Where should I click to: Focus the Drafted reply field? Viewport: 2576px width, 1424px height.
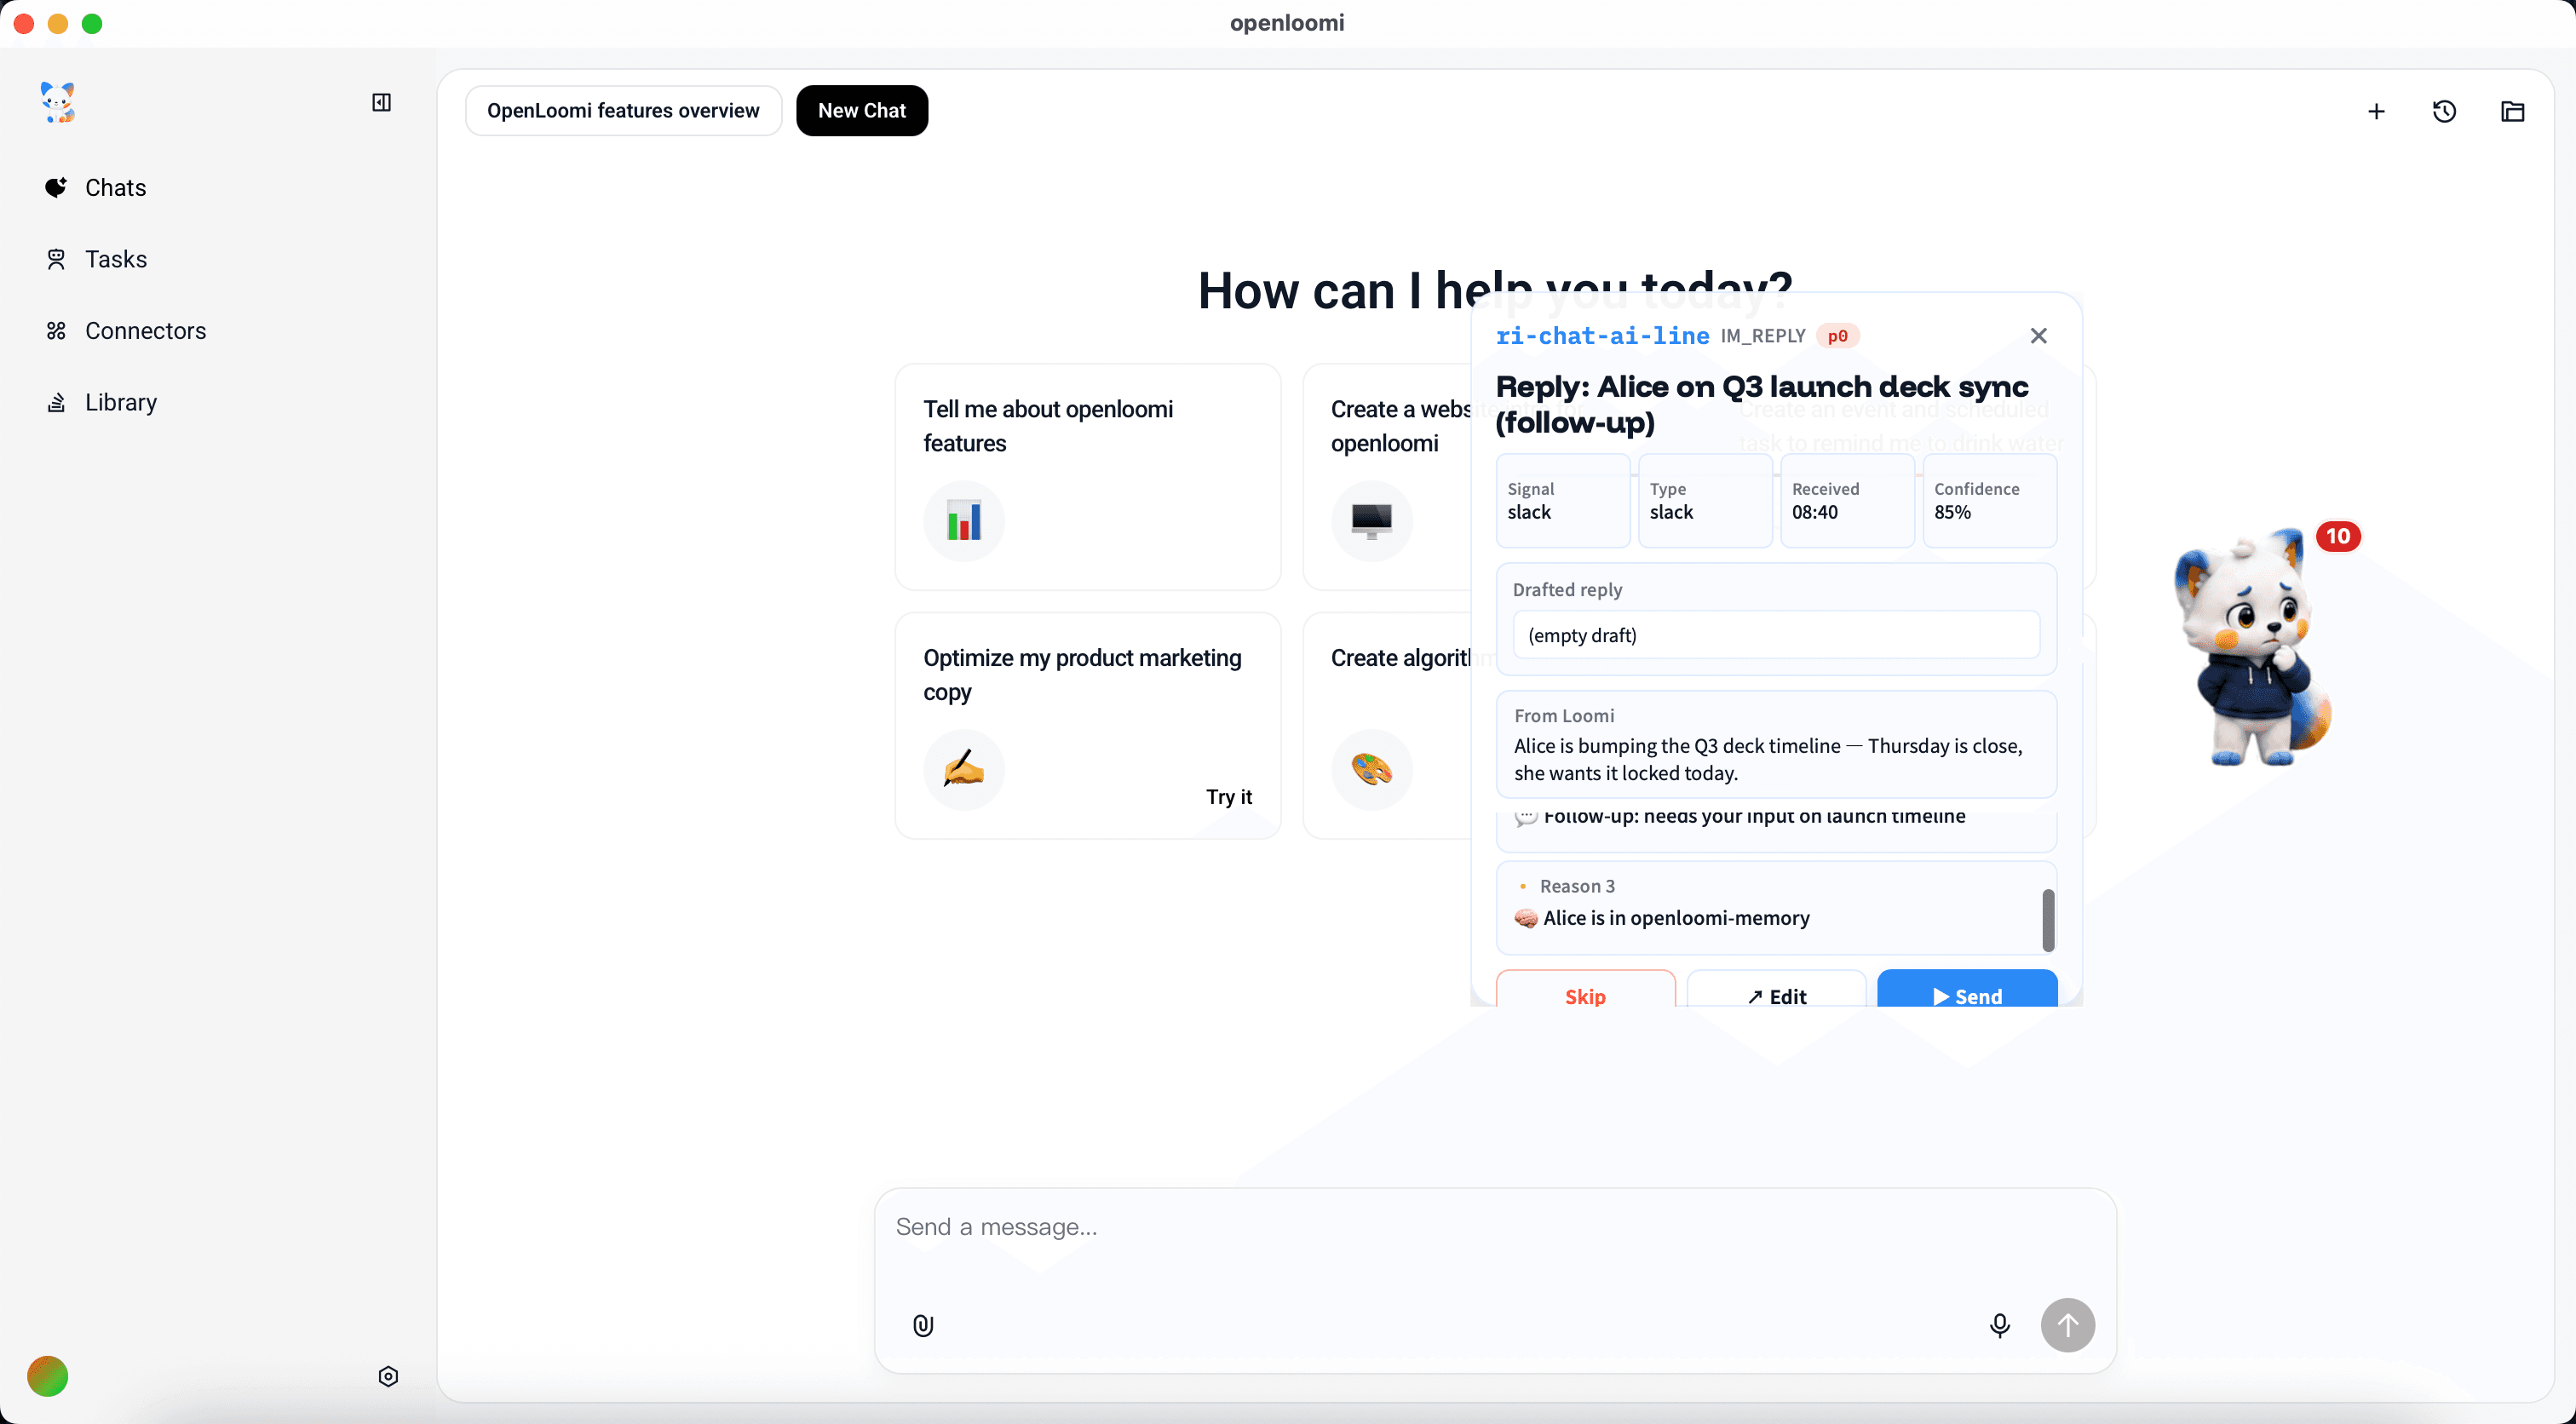tap(1776, 635)
